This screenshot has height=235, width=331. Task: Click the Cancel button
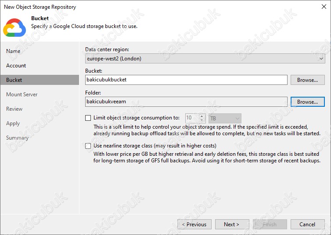pyautogui.click(x=308, y=224)
